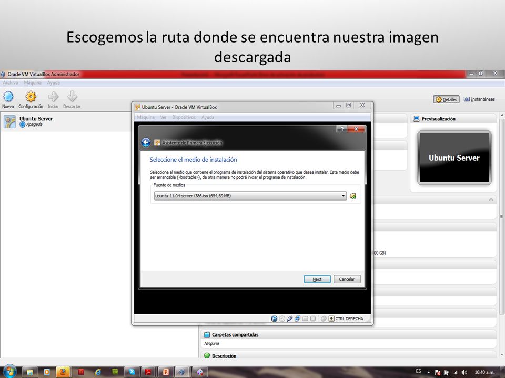Click the Cancelar button

click(347, 279)
